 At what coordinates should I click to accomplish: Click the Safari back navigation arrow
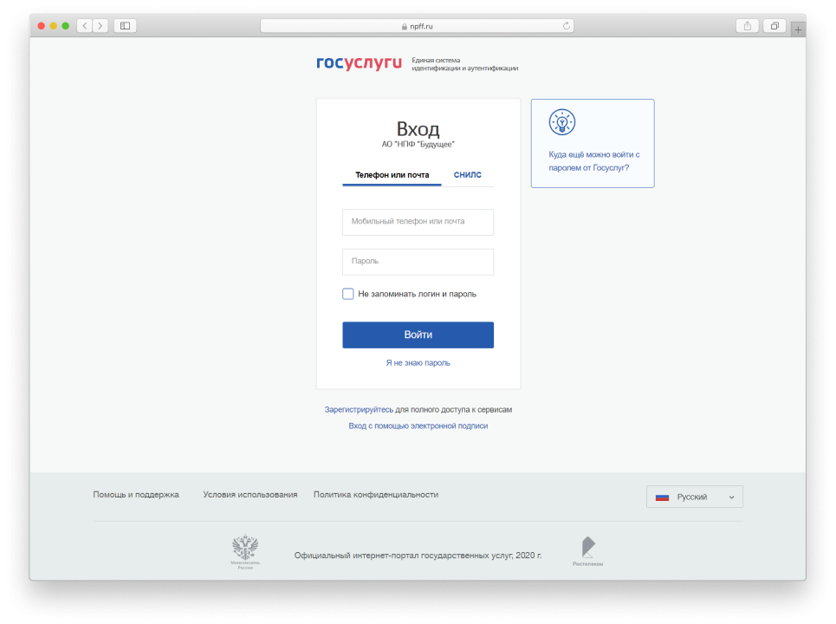(x=85, y=26)
